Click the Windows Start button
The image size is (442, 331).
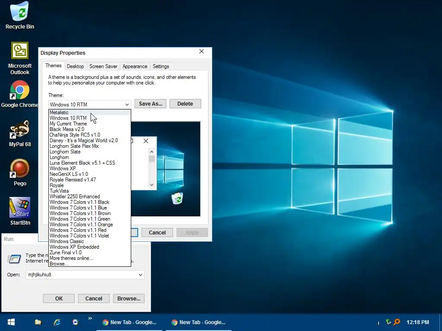(11, 322)
